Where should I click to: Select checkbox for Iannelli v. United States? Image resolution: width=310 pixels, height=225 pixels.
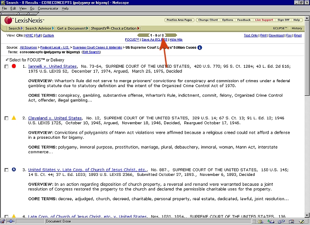pyautogui.click(x=6, y=66)
